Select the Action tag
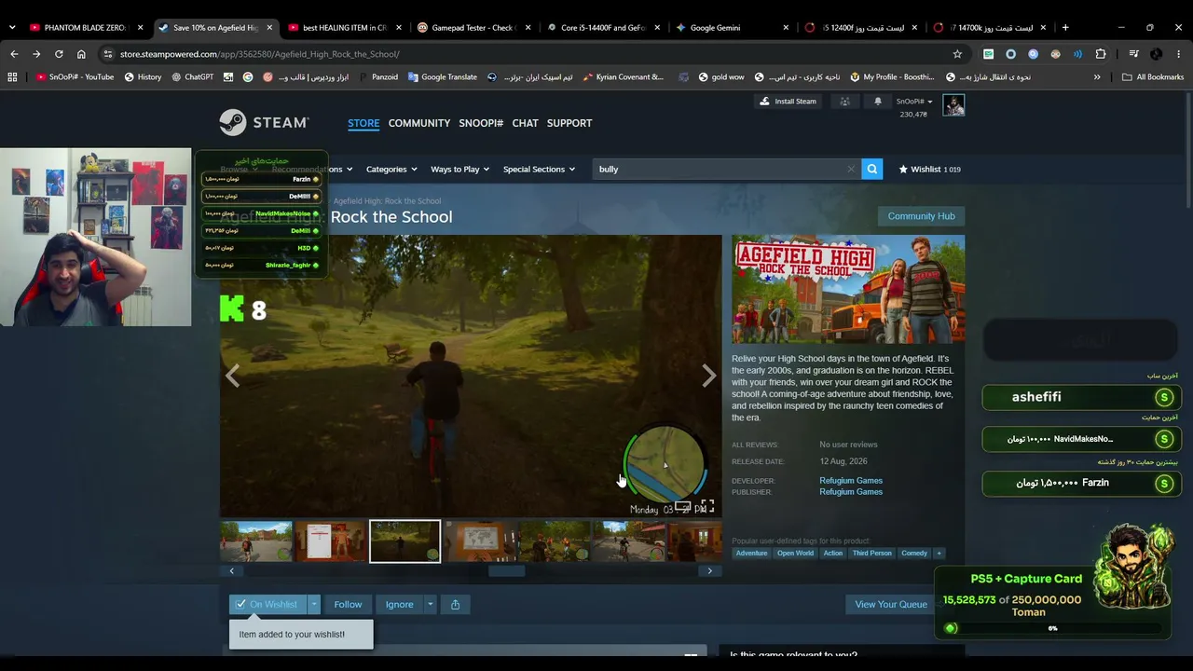This screenshot has height=671, width=1193. click(x=832, y=554)
